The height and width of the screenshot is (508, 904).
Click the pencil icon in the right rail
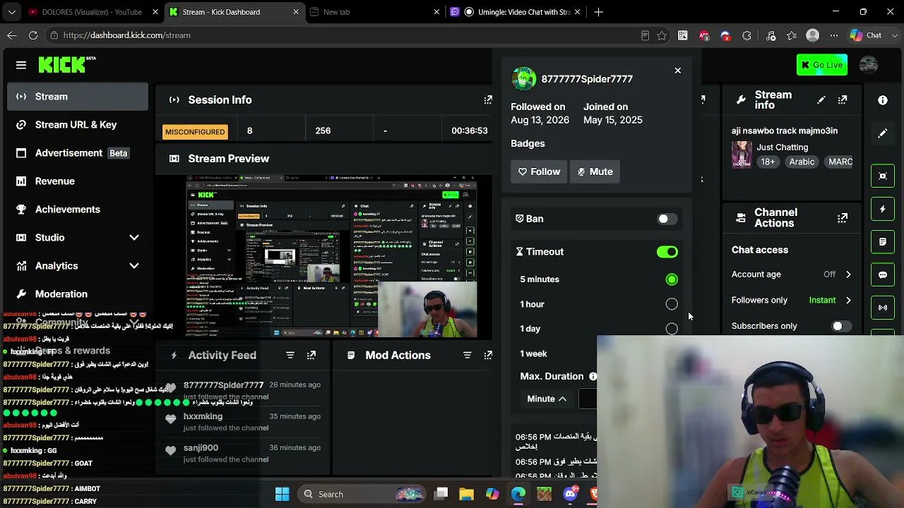click(883, 133)
